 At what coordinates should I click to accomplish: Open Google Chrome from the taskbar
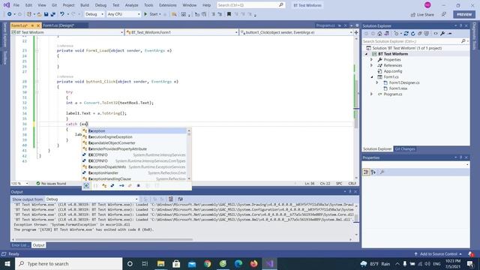[208, 263]
